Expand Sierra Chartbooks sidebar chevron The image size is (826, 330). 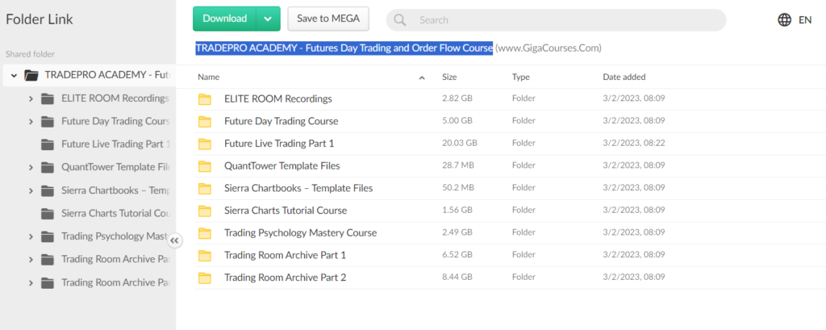pyautogui.click(x=31, y=191)
